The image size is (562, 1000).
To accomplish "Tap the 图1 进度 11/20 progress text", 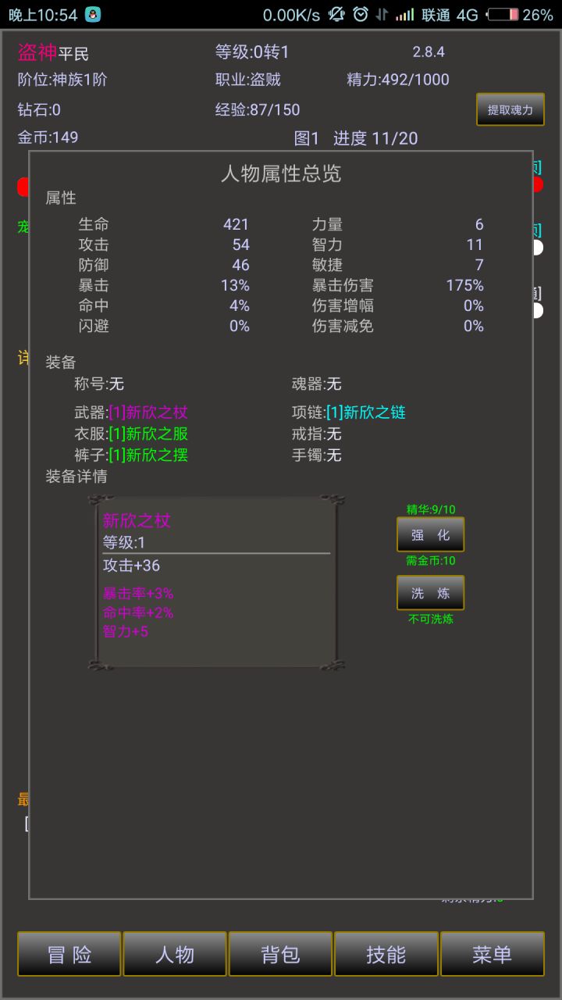I will 356,138.
